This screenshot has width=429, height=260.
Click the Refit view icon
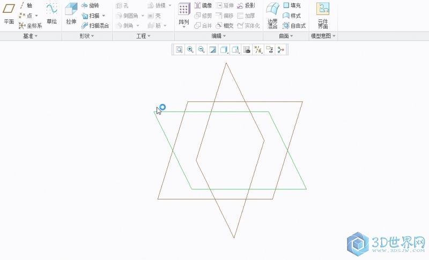pos(179,50)
